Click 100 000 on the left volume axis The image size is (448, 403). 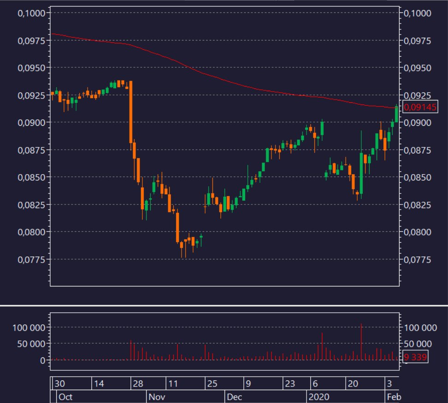29,327
